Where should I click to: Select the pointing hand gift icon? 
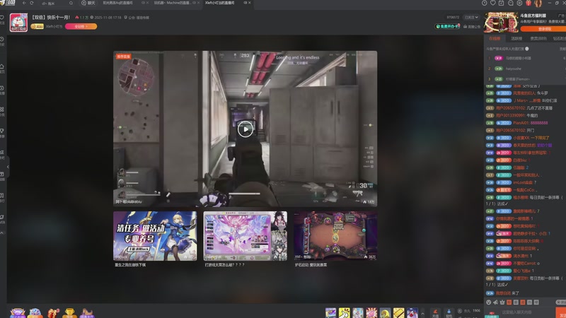[345, 312]
